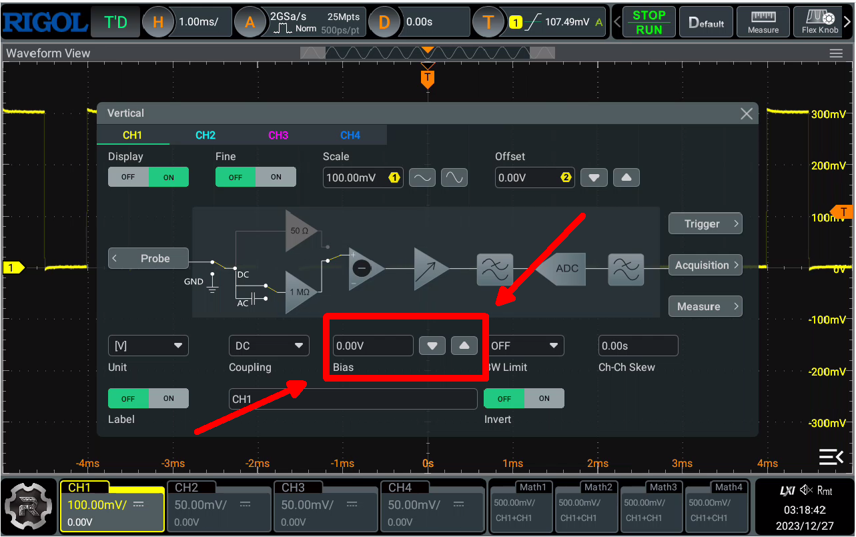Screen dimensions: 856x537
Task: Switch to the CH4 tab
Action: [350, 135]
